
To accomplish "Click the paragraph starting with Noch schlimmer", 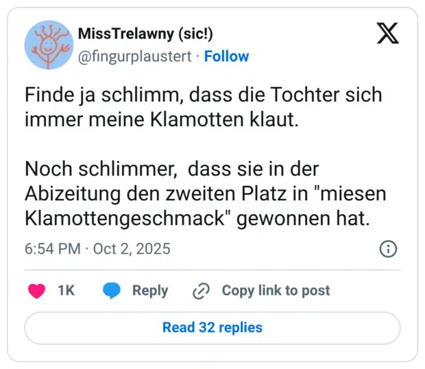I will tap(205, 193).
